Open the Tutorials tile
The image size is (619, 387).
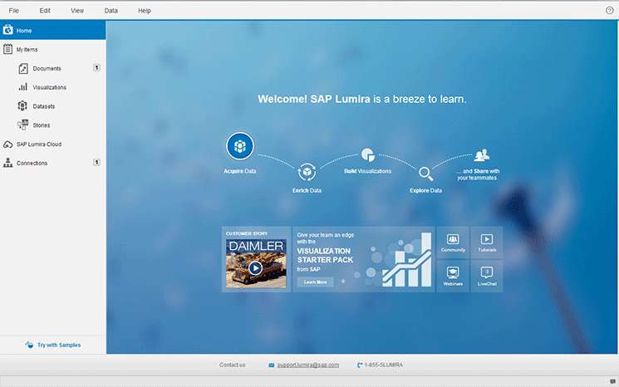click(487, 242)
